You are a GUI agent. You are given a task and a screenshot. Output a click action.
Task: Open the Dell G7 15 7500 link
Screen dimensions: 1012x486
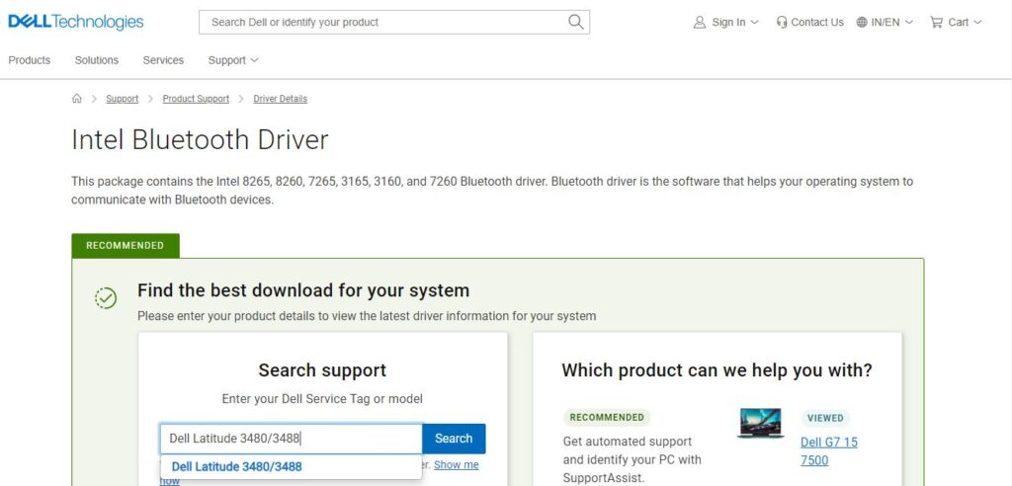coord(829,451)
